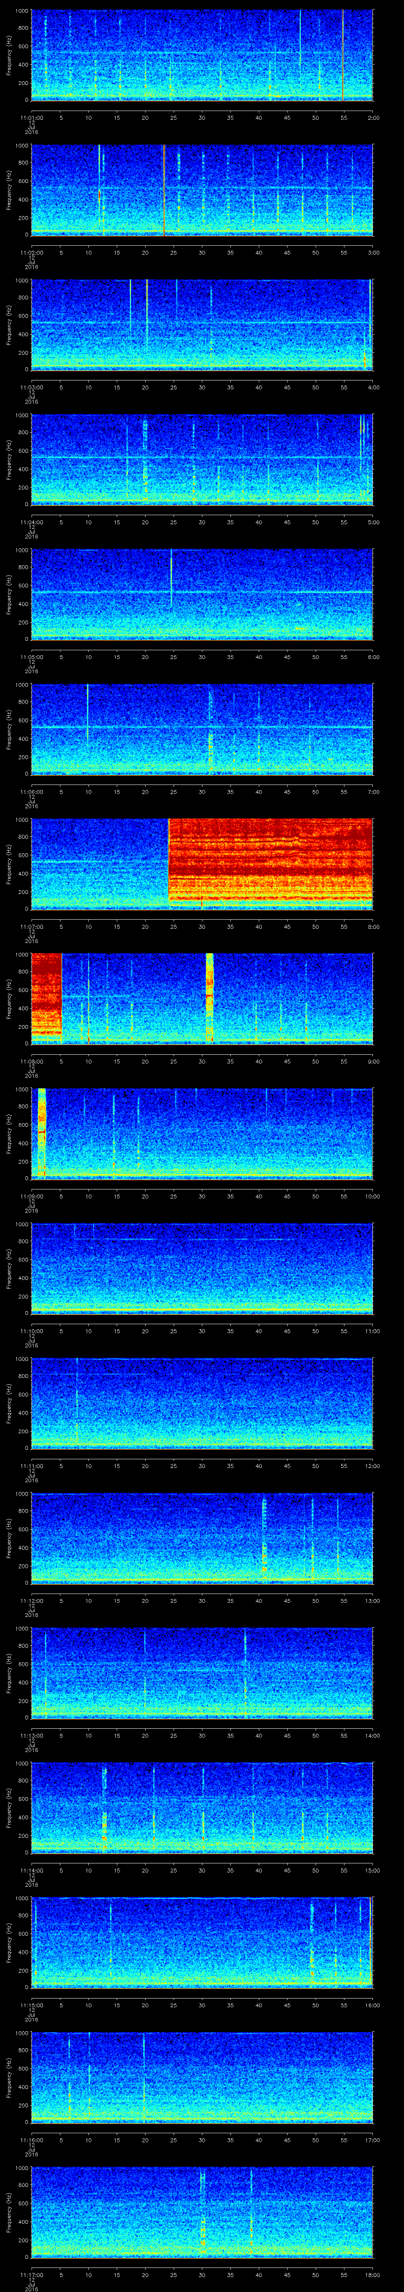The width and height of the screenshot is (404, 2292).
Task: Open the 11:07:00 spectrogram with red noise band
Action: pyautogui.click(x=202, y=864)
